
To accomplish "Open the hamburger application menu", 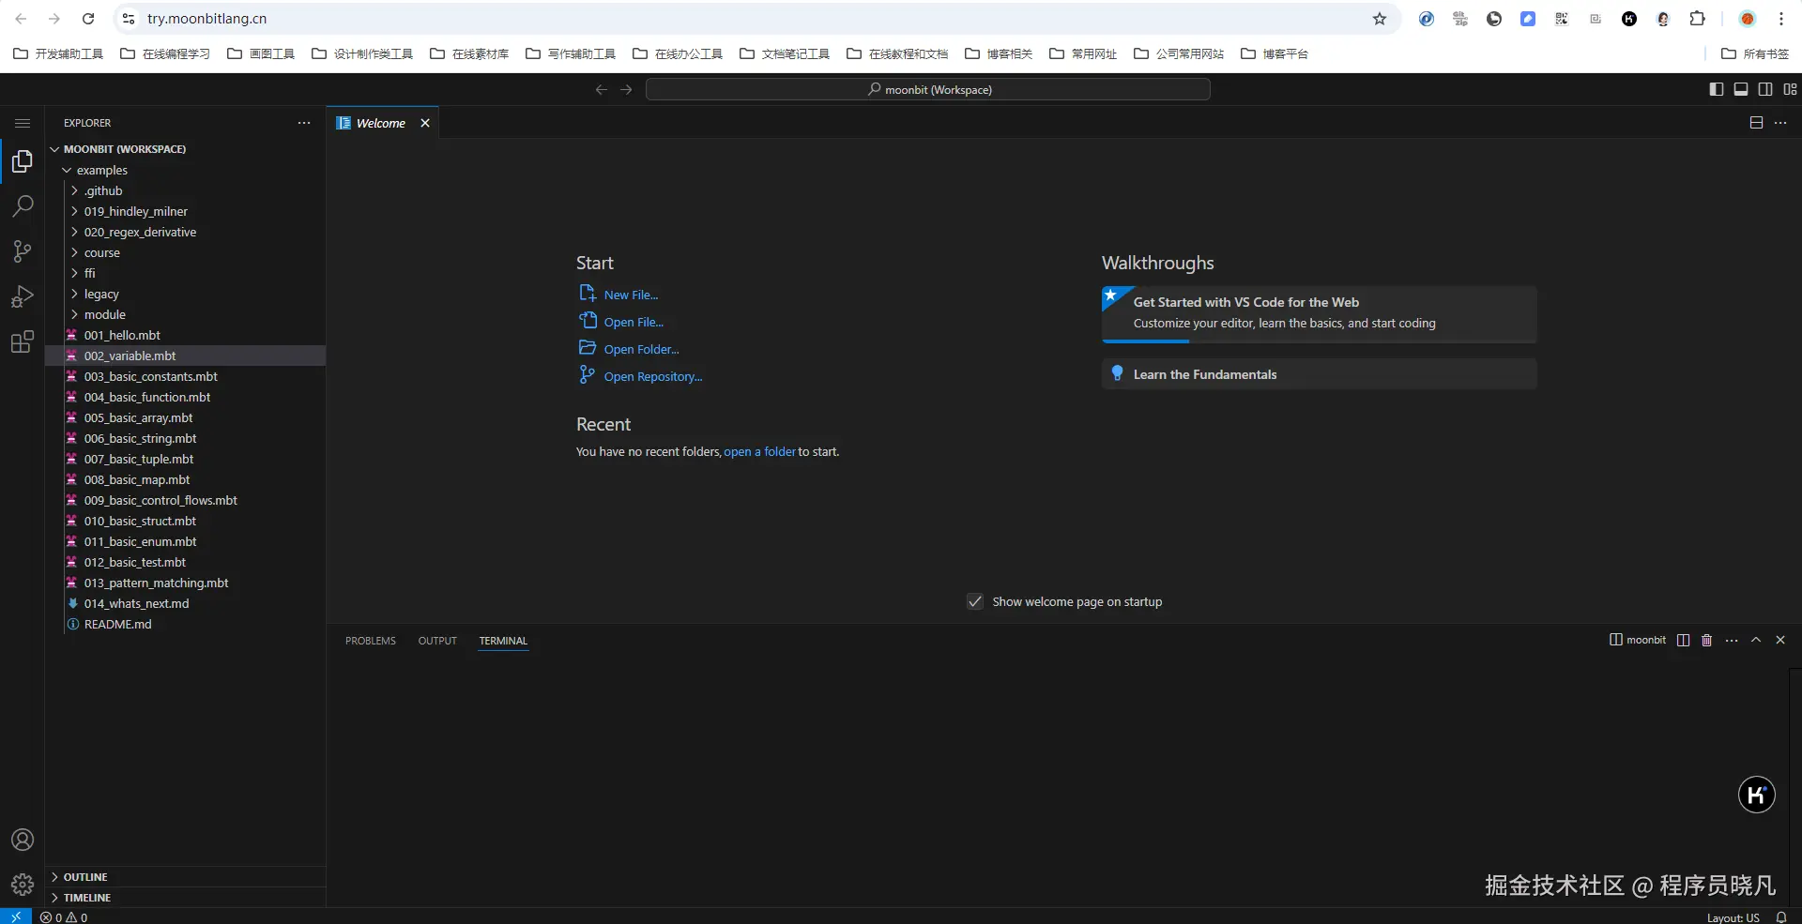I will coord(23,123).
